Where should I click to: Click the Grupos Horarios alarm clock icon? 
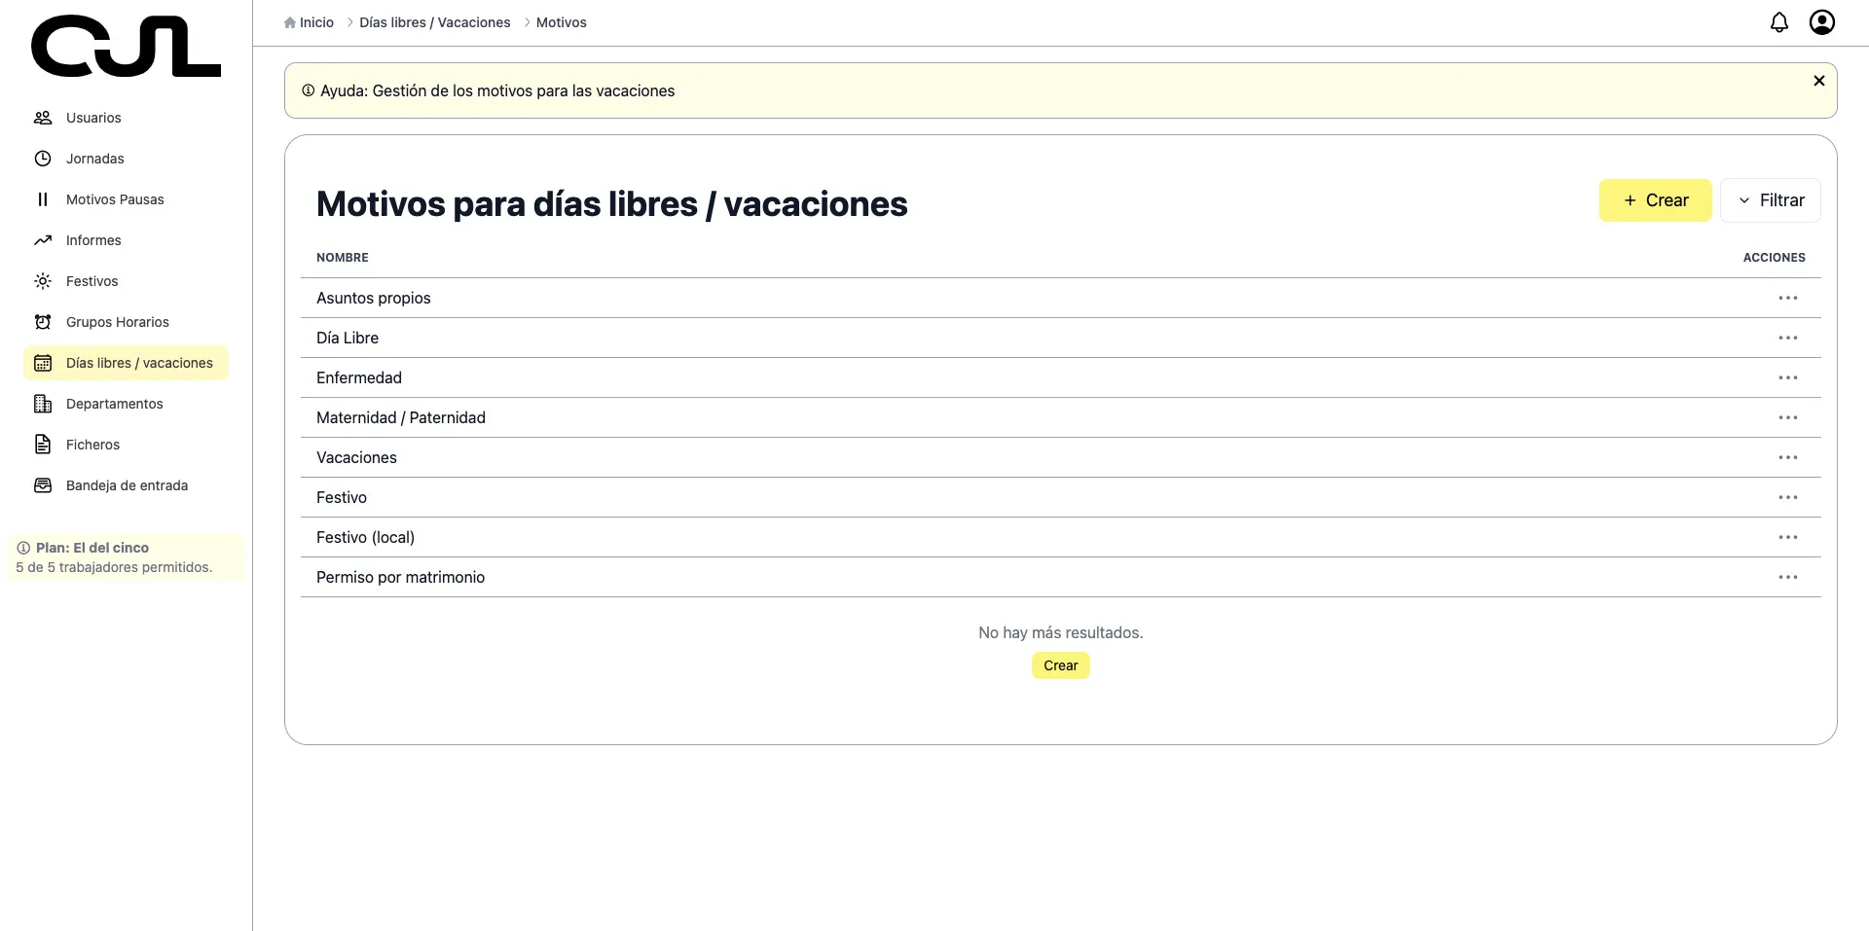tap(43, 322)
